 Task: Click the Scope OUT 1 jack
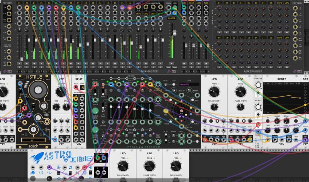(275, 140)
